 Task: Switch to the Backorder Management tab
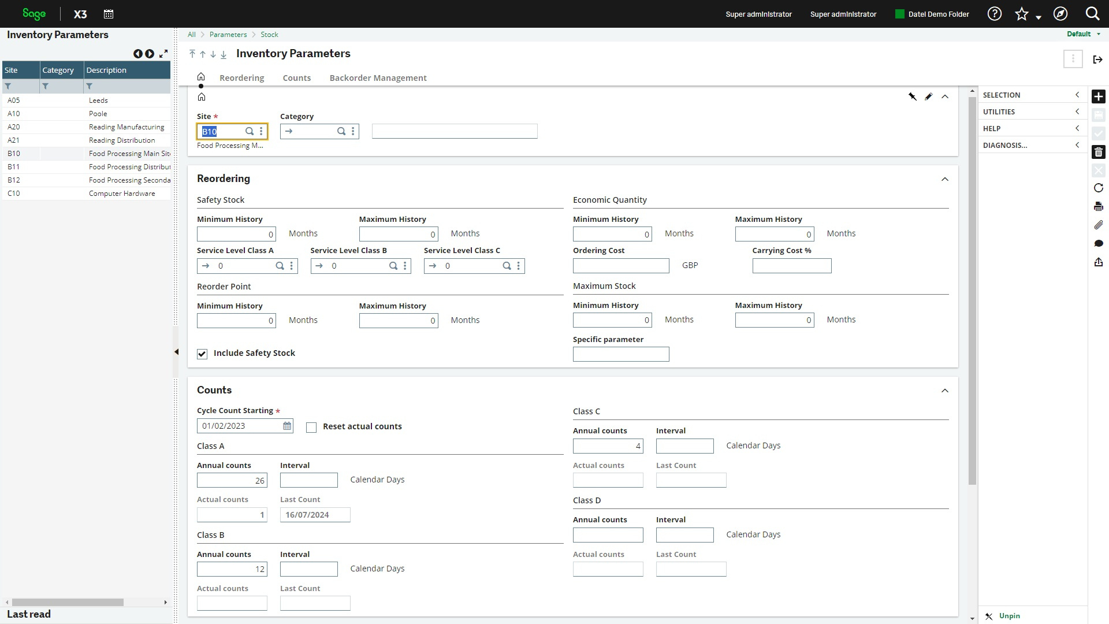378,78
